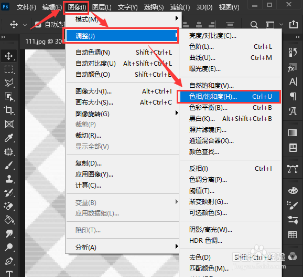Select the Brush tool
Viewport: 303px width, 277px height.
tap(9, 166)
